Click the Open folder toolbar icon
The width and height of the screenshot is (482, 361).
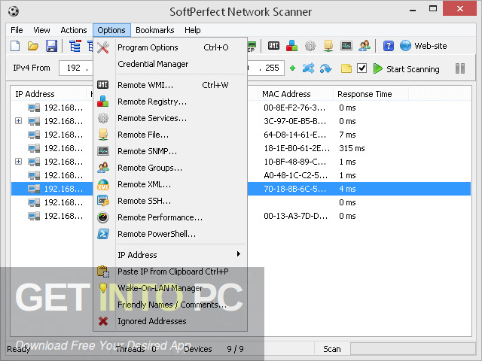tap(33, 46)
